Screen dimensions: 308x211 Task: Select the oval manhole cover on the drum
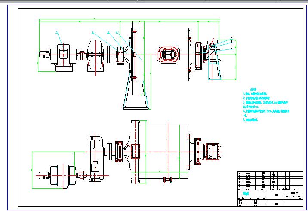(x=168, y=55)
